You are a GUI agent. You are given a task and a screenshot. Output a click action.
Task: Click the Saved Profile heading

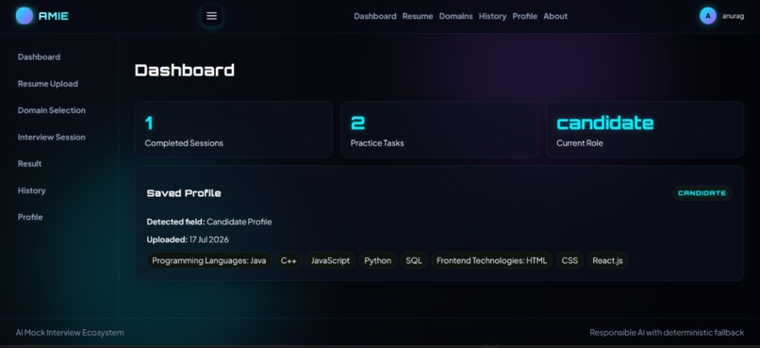(x=184, y=193)
